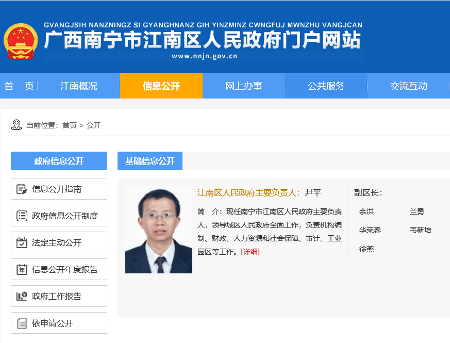
Task: Open the 公共服务 navigation menu
Action: coord(326,86)
